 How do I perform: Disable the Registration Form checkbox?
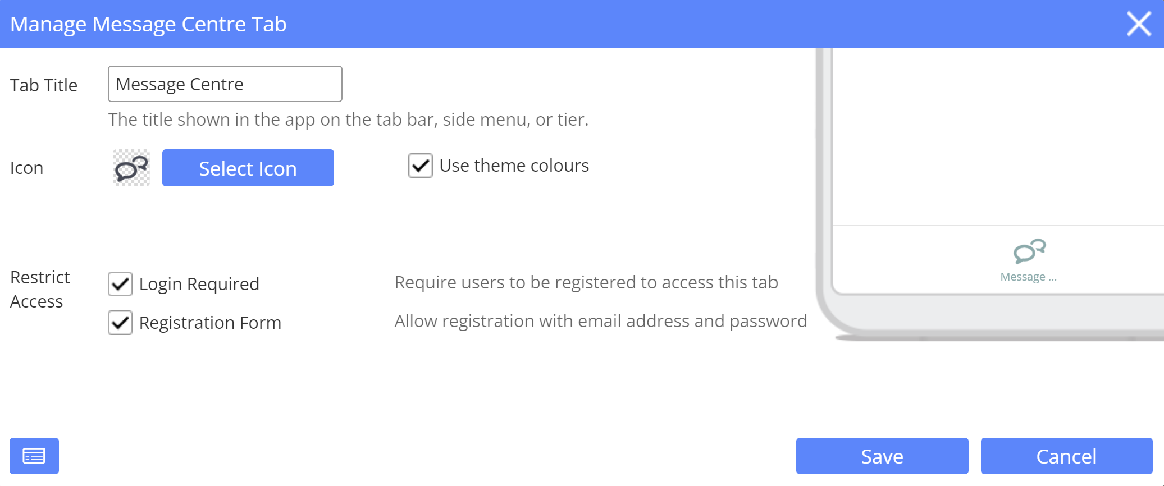pyautogui.click(x=120, y=323)
